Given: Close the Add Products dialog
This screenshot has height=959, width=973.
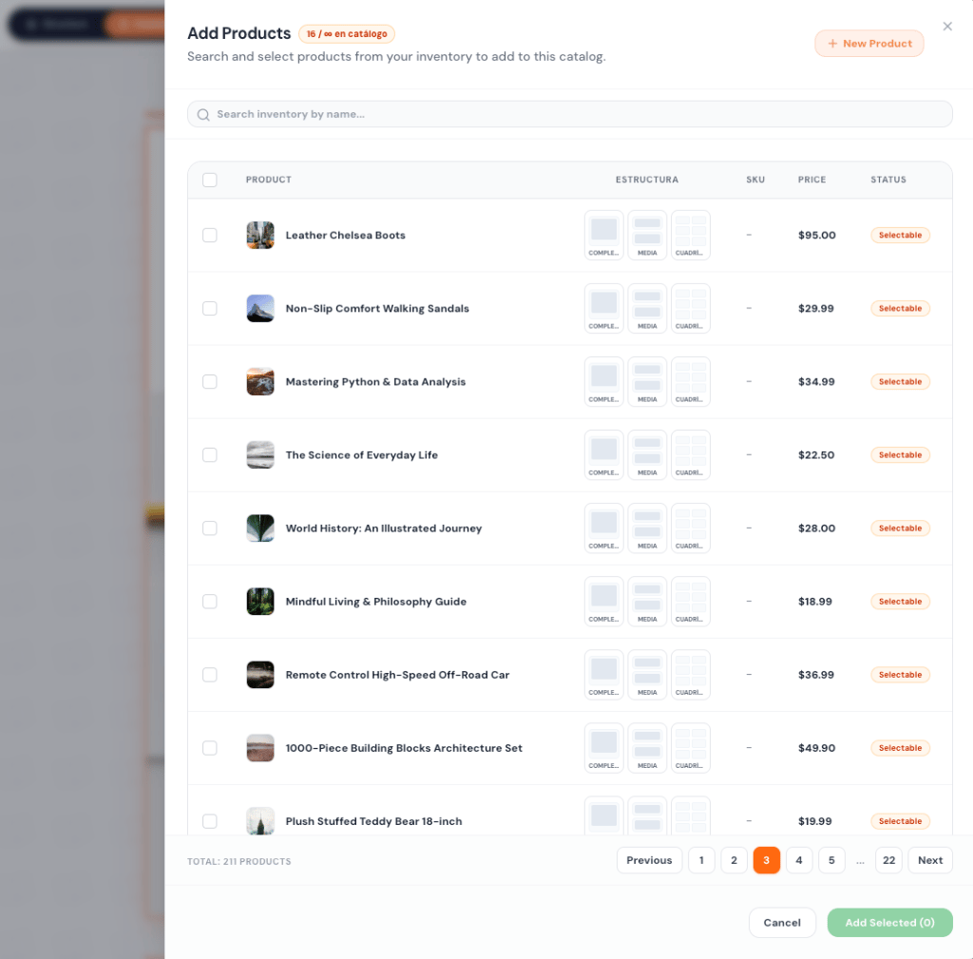Looking at the screenshot, I should pyautogui.click(x=947, y=26).
